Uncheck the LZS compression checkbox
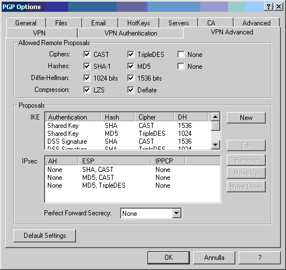 tap(87, 90)
